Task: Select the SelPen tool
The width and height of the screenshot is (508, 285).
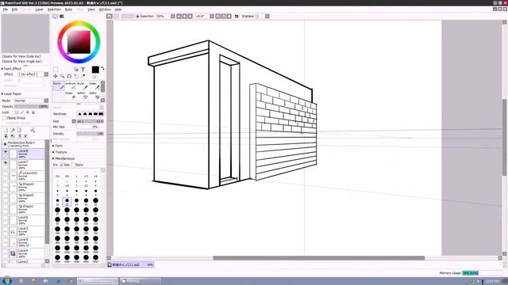Action: [83, 95]
